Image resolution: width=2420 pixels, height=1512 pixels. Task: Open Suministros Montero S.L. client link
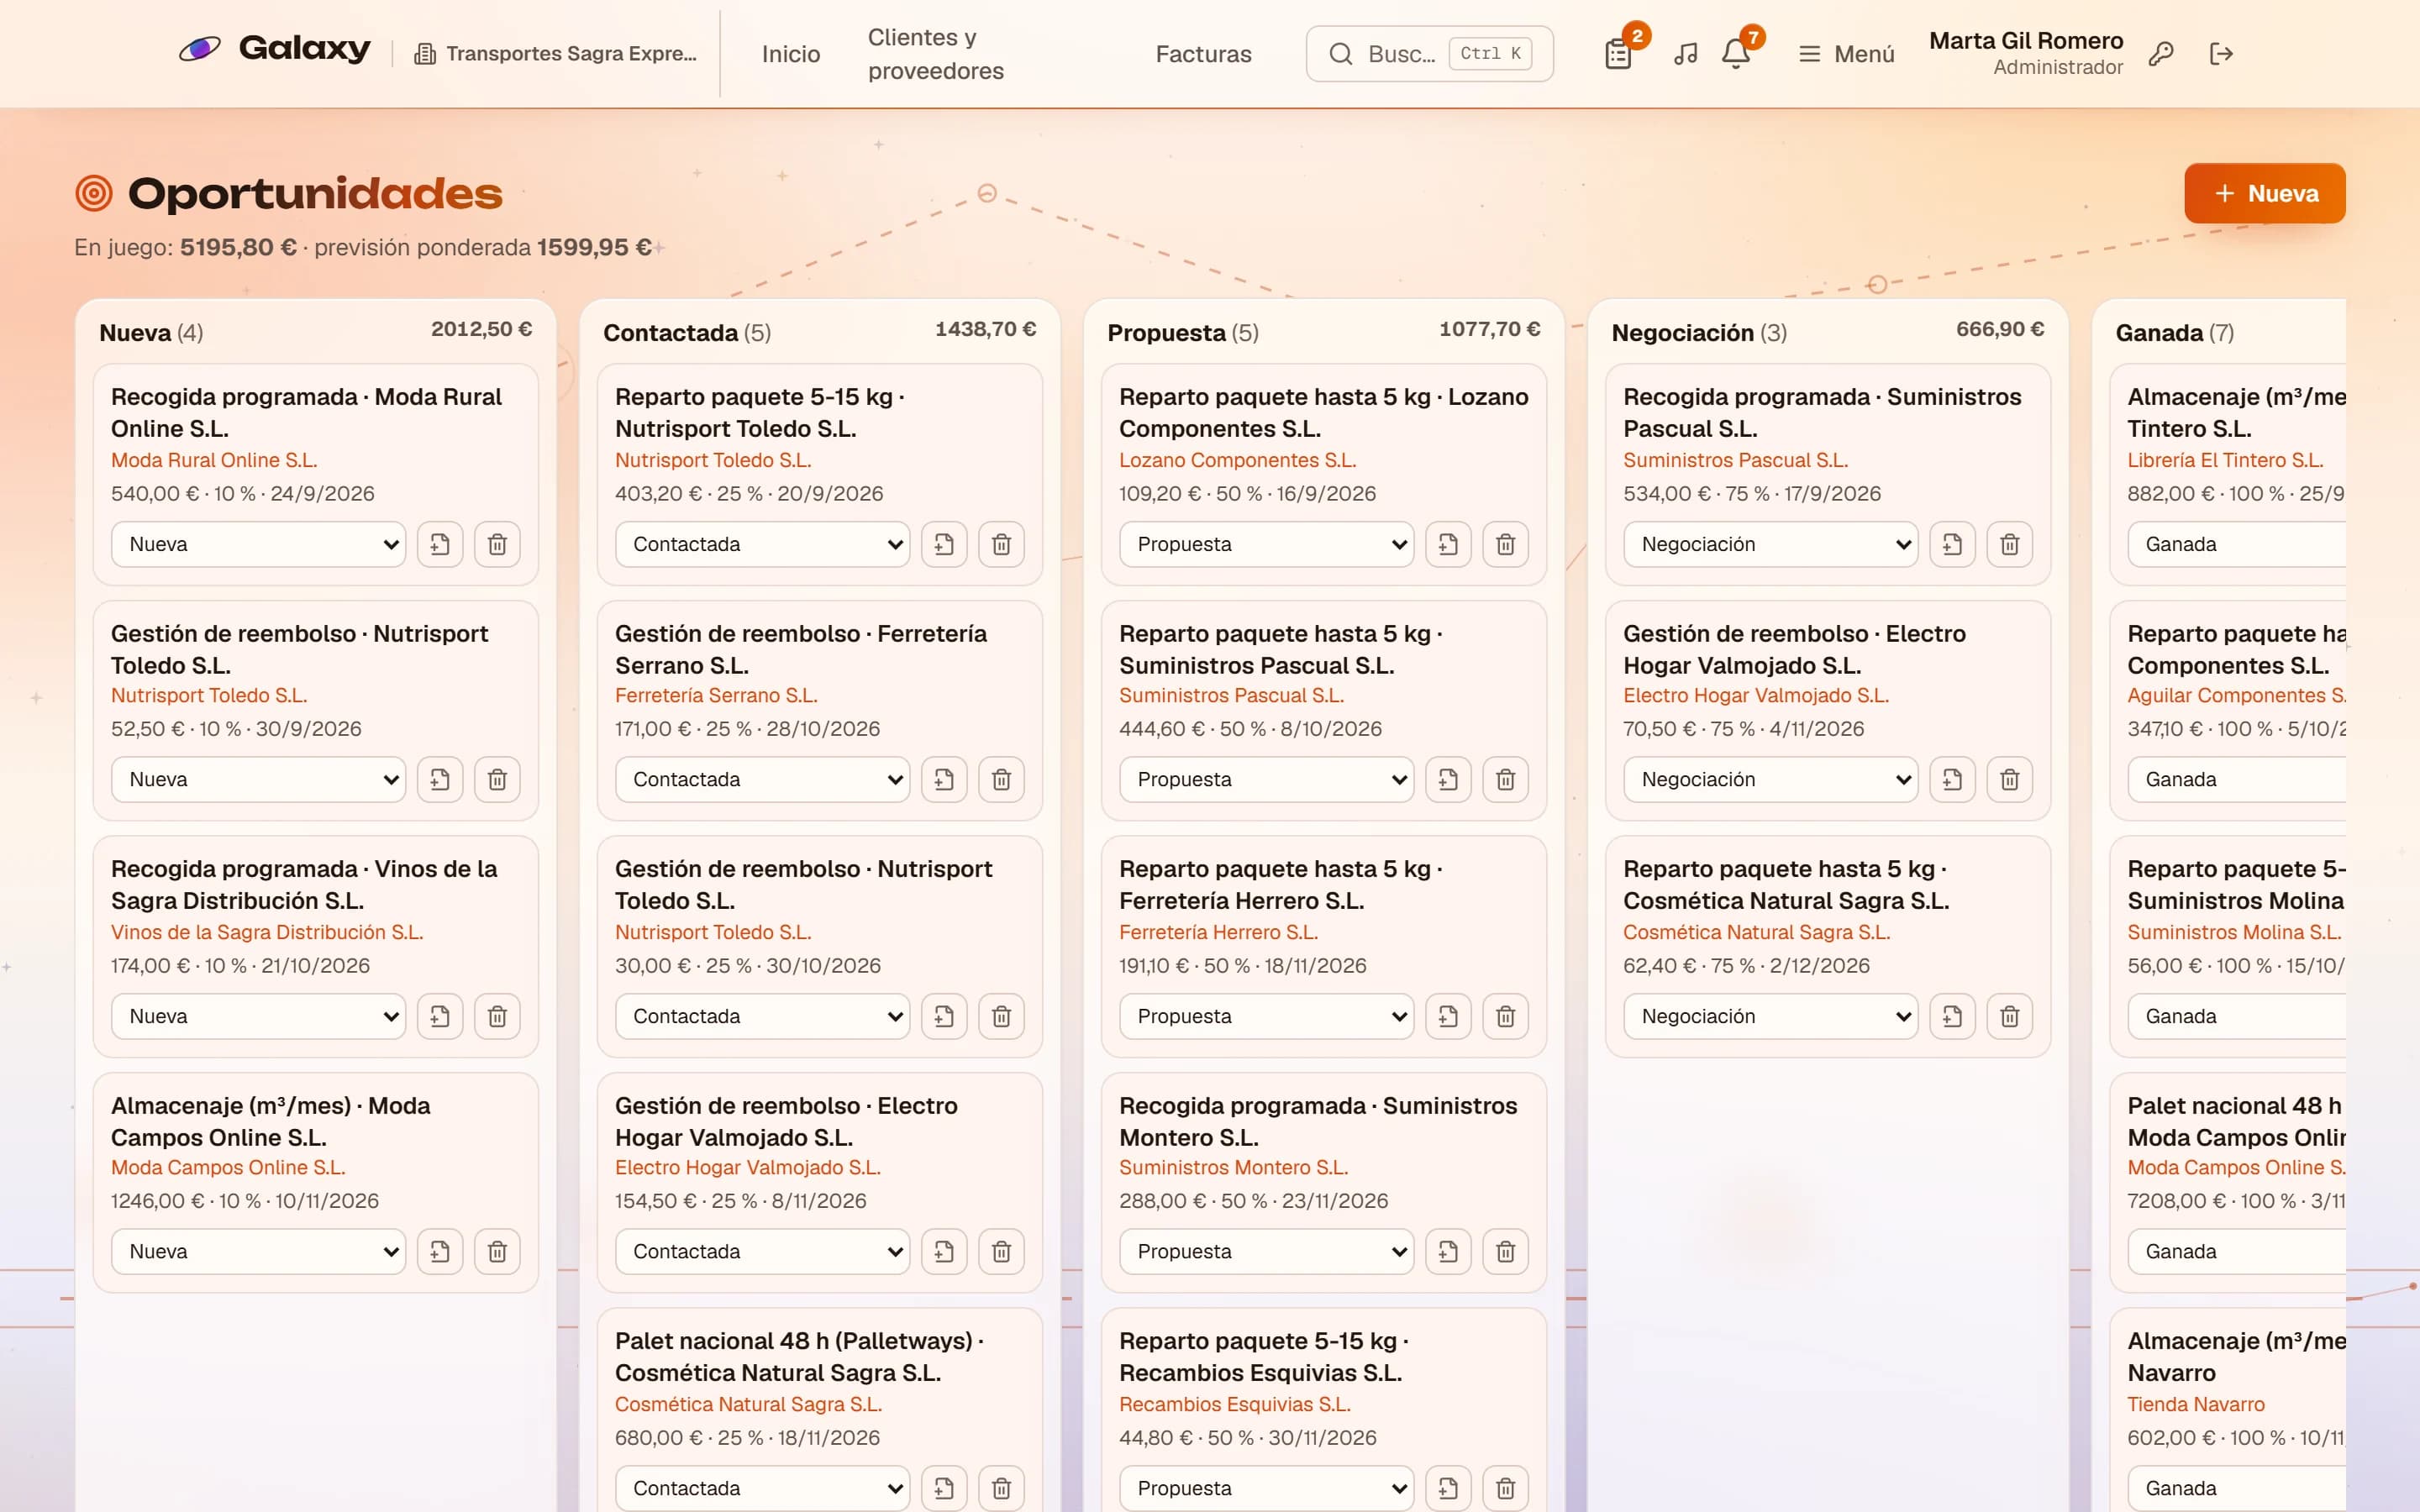point(1233,1167)
